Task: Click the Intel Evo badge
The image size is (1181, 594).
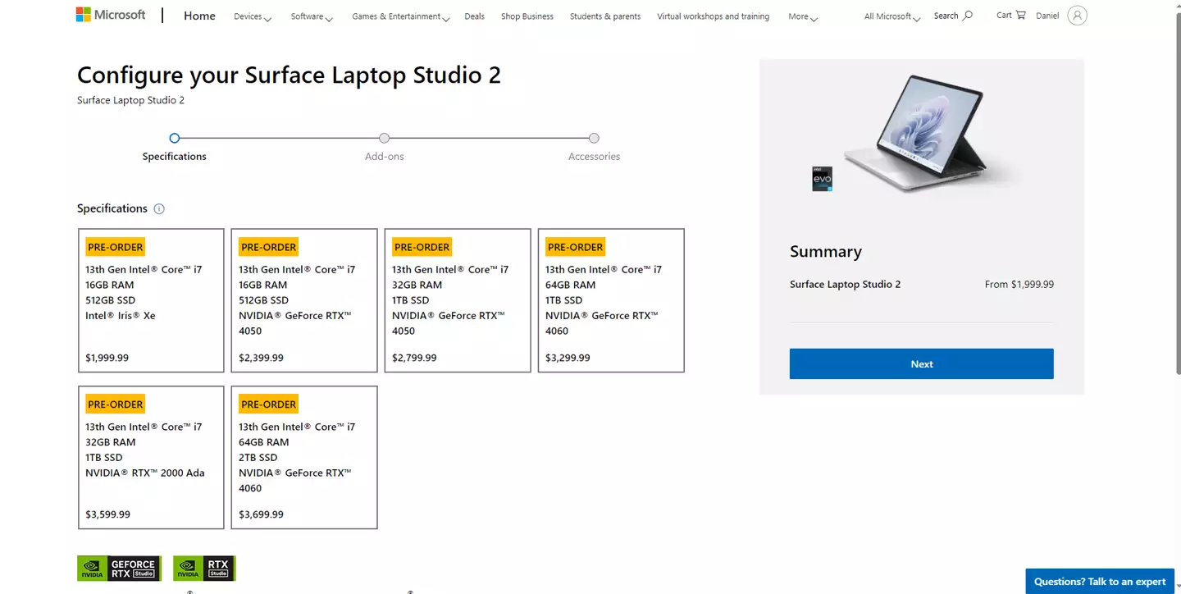Action: pyautogui.click(x=822, y=179)
